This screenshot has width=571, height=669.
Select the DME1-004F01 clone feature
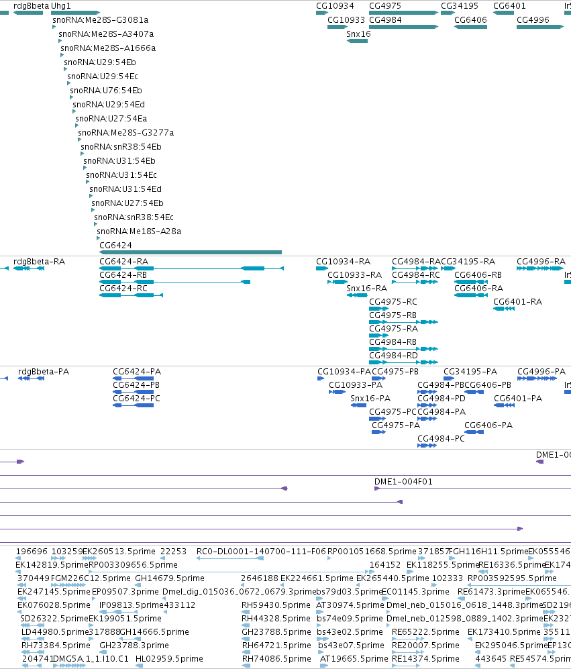[x=472, y=488]
